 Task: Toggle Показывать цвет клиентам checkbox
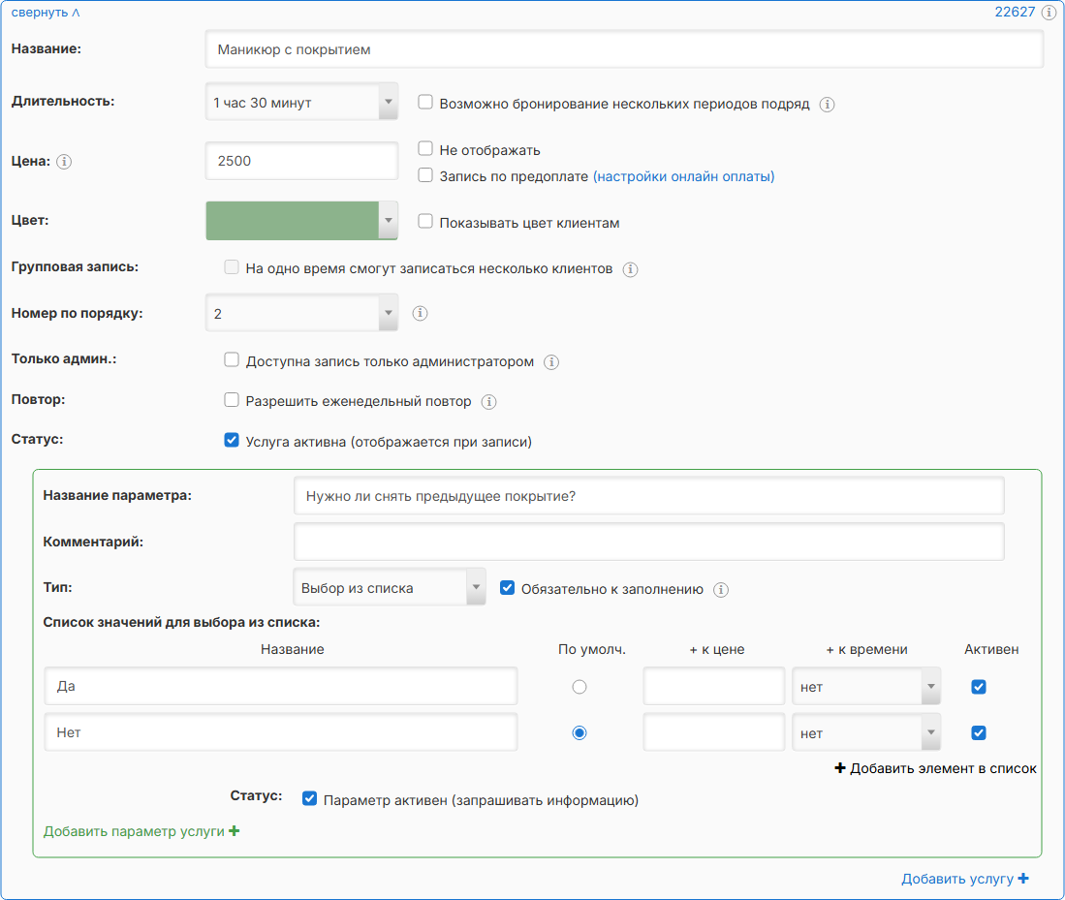tap(425, 221)
